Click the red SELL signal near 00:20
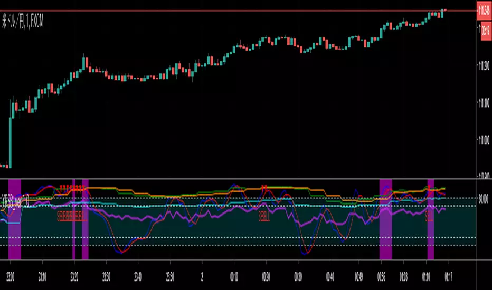 tap(264, 216)
